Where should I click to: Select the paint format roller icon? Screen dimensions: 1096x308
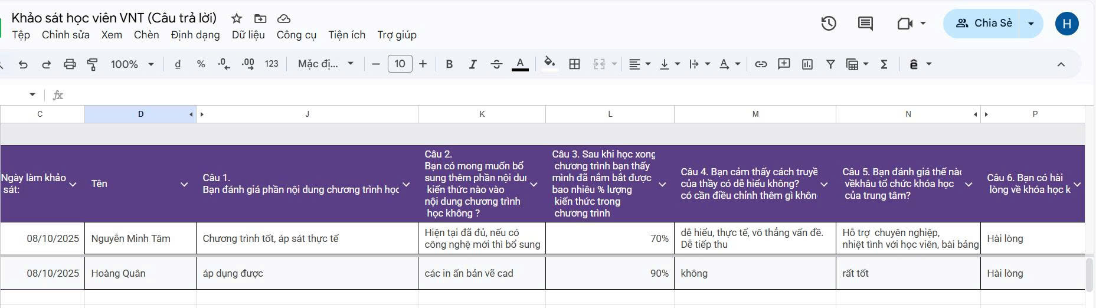click(x=93, y=64)
